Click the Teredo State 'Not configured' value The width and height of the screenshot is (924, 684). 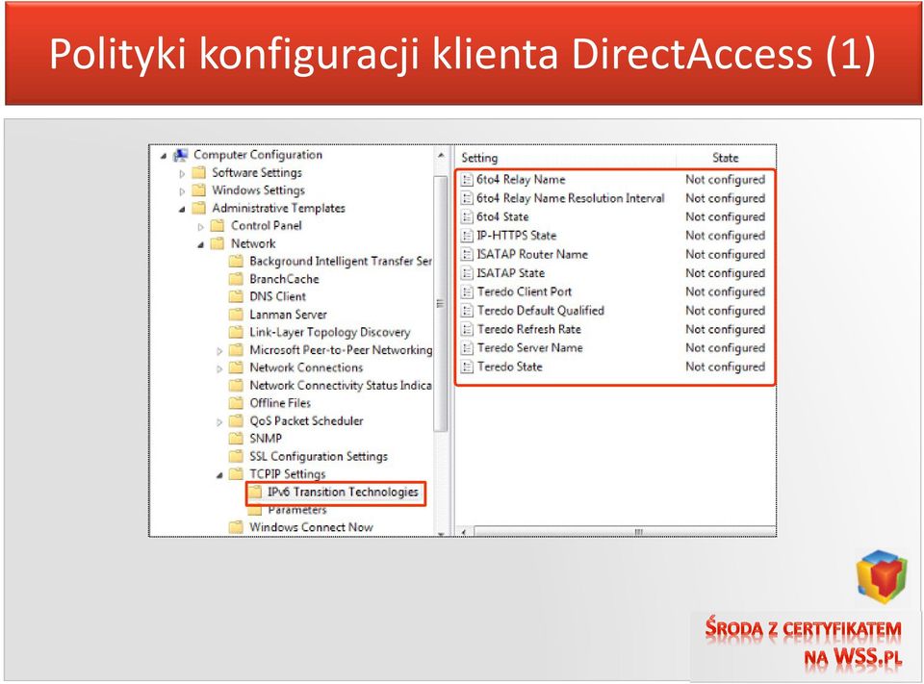tap(726, 367)
